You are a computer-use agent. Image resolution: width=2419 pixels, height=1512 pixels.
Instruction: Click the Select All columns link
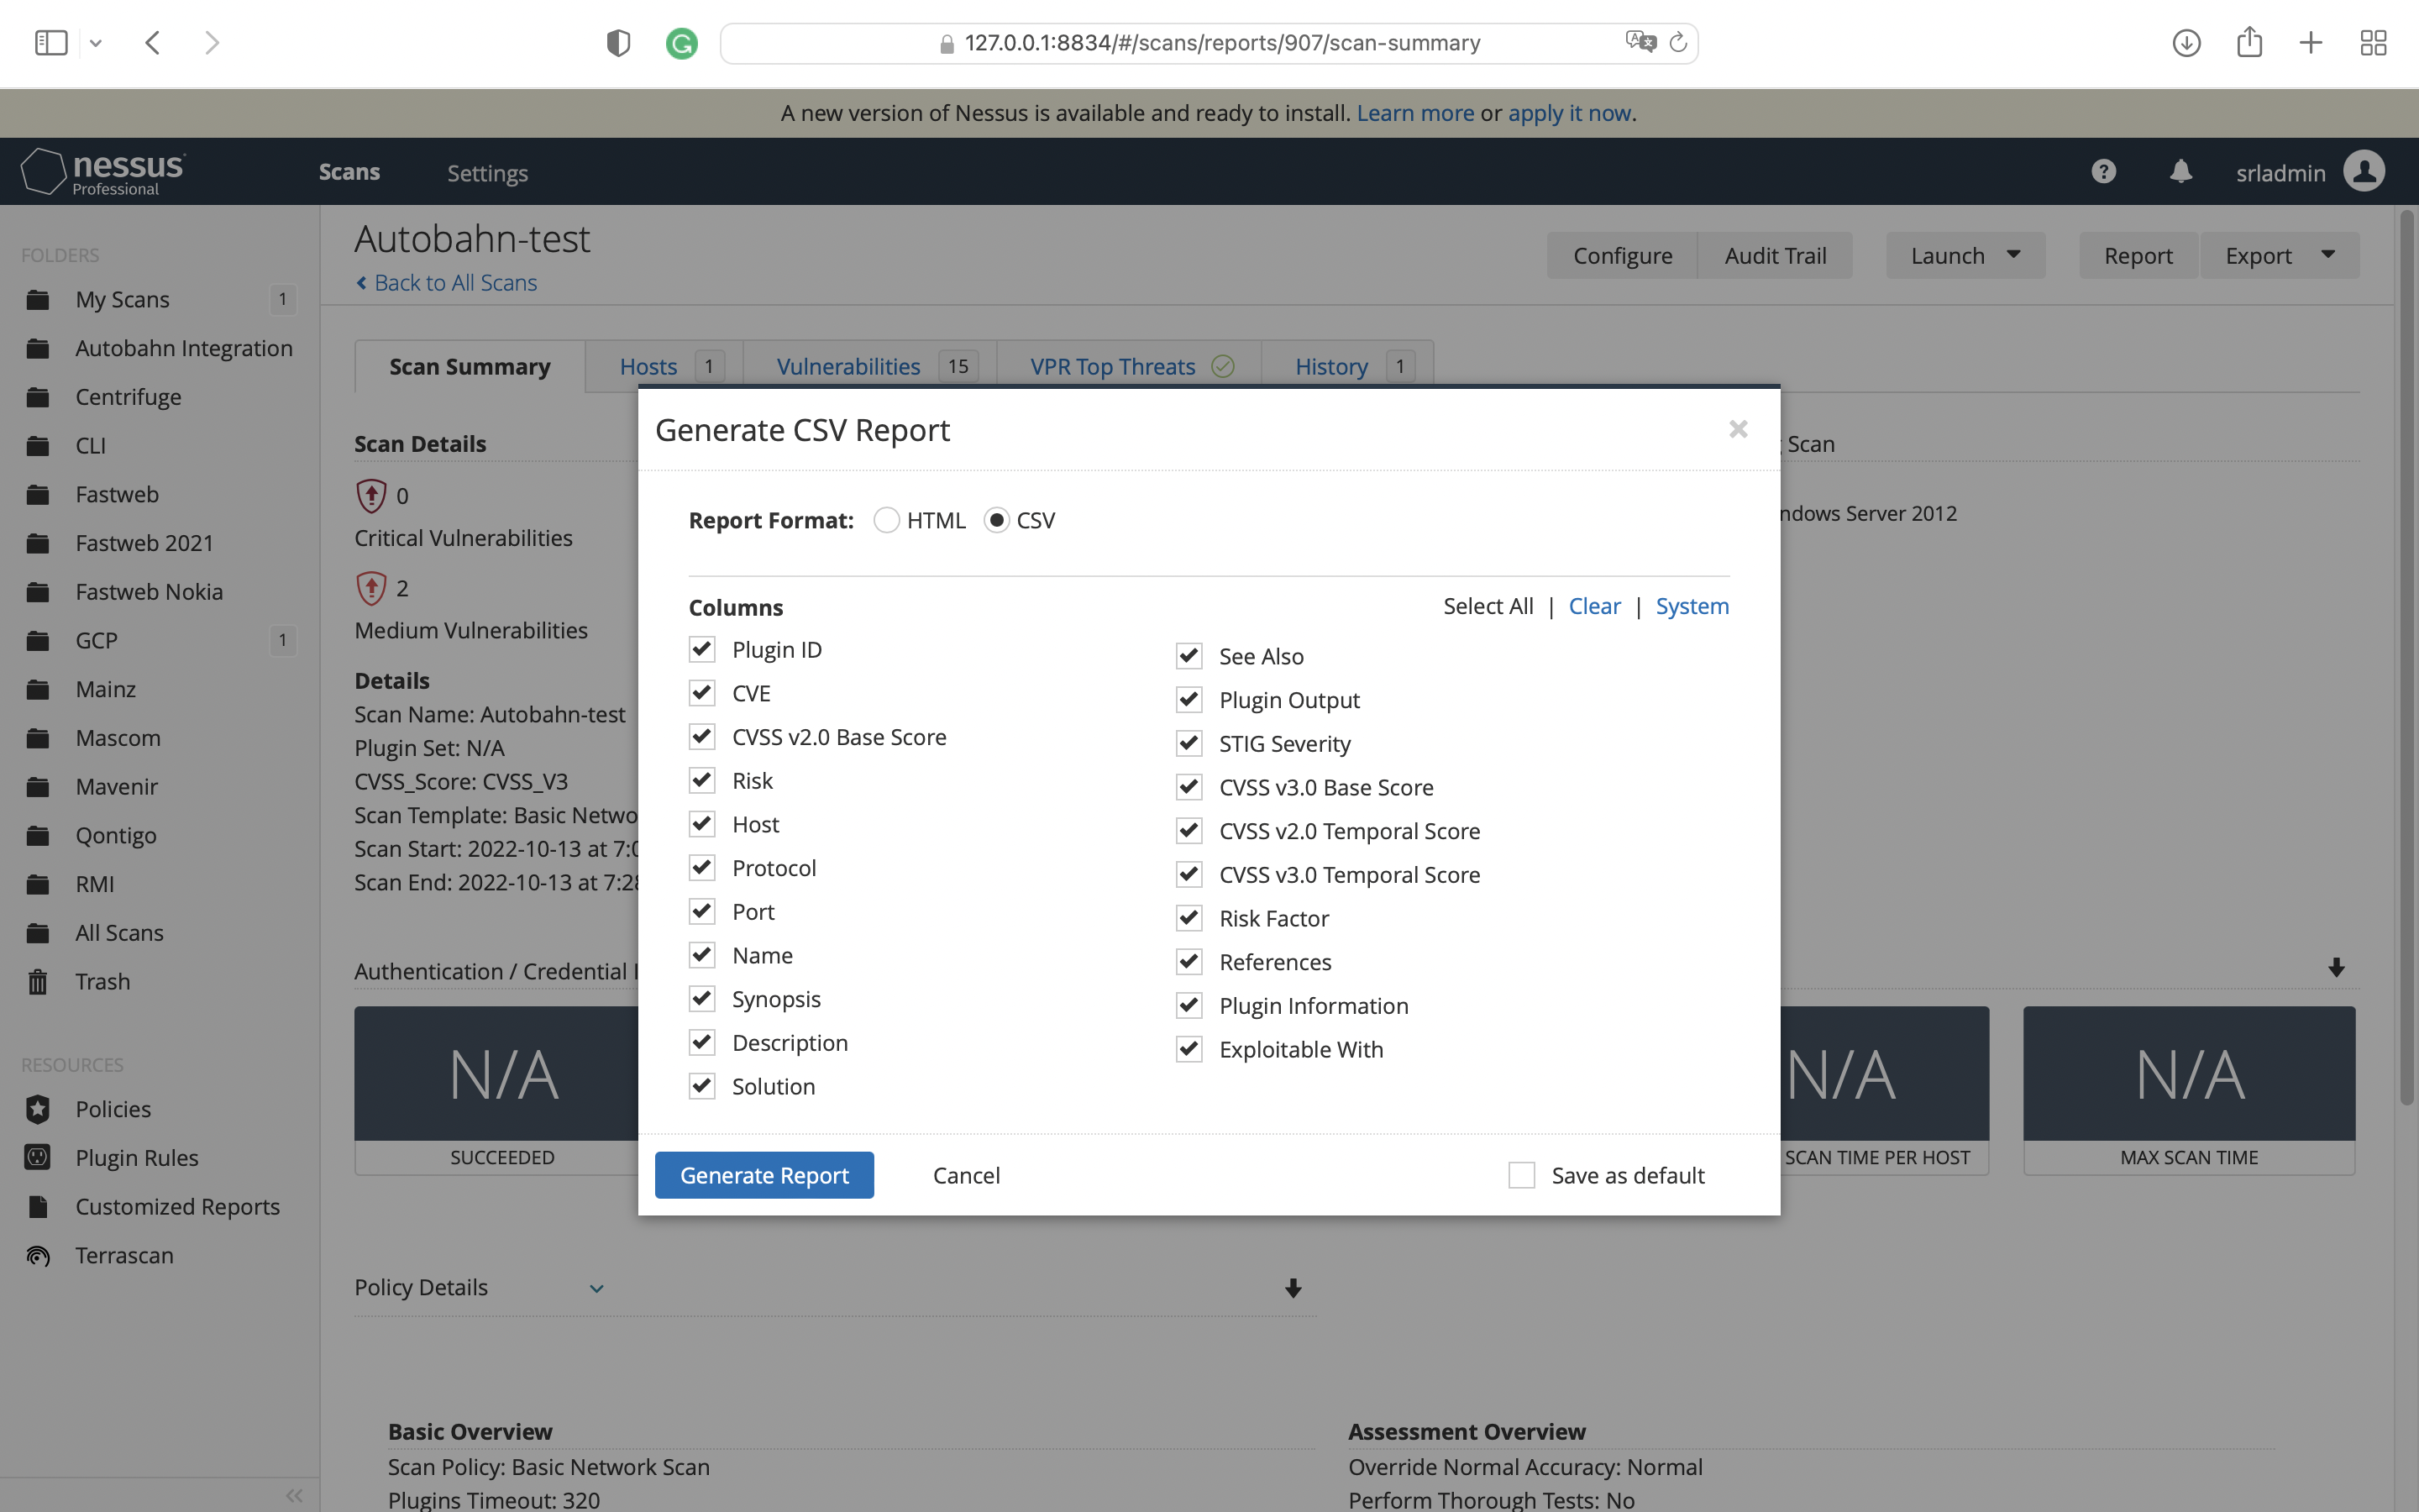click(1488, 606)
